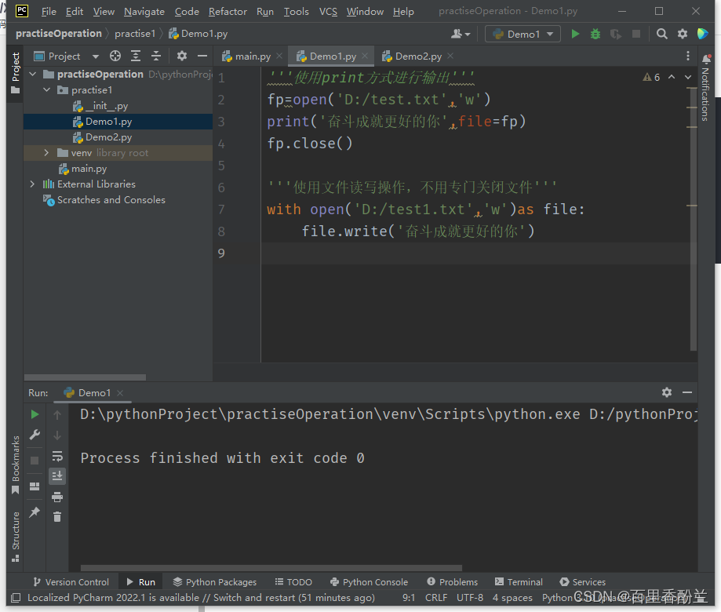Switch to Demo2.py editor tab
The width and height of the screenshot is (721, 612).
click(417, 56)
